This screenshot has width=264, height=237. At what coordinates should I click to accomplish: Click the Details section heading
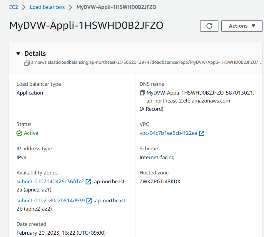coord(35,53)
